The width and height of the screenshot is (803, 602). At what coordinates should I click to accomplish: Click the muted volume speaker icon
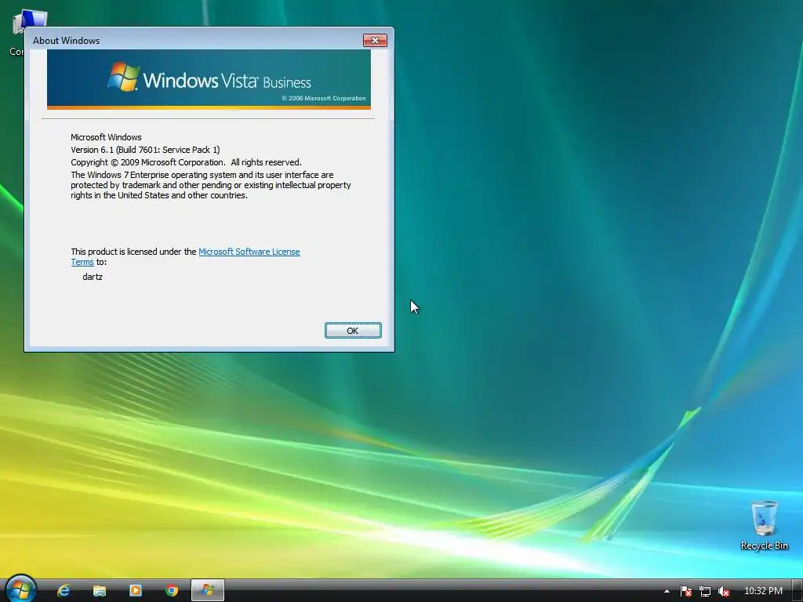pyautogui.click(x=724, y=591)
